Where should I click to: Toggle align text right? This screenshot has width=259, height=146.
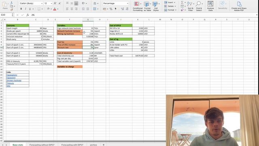[x=76, y=9]
